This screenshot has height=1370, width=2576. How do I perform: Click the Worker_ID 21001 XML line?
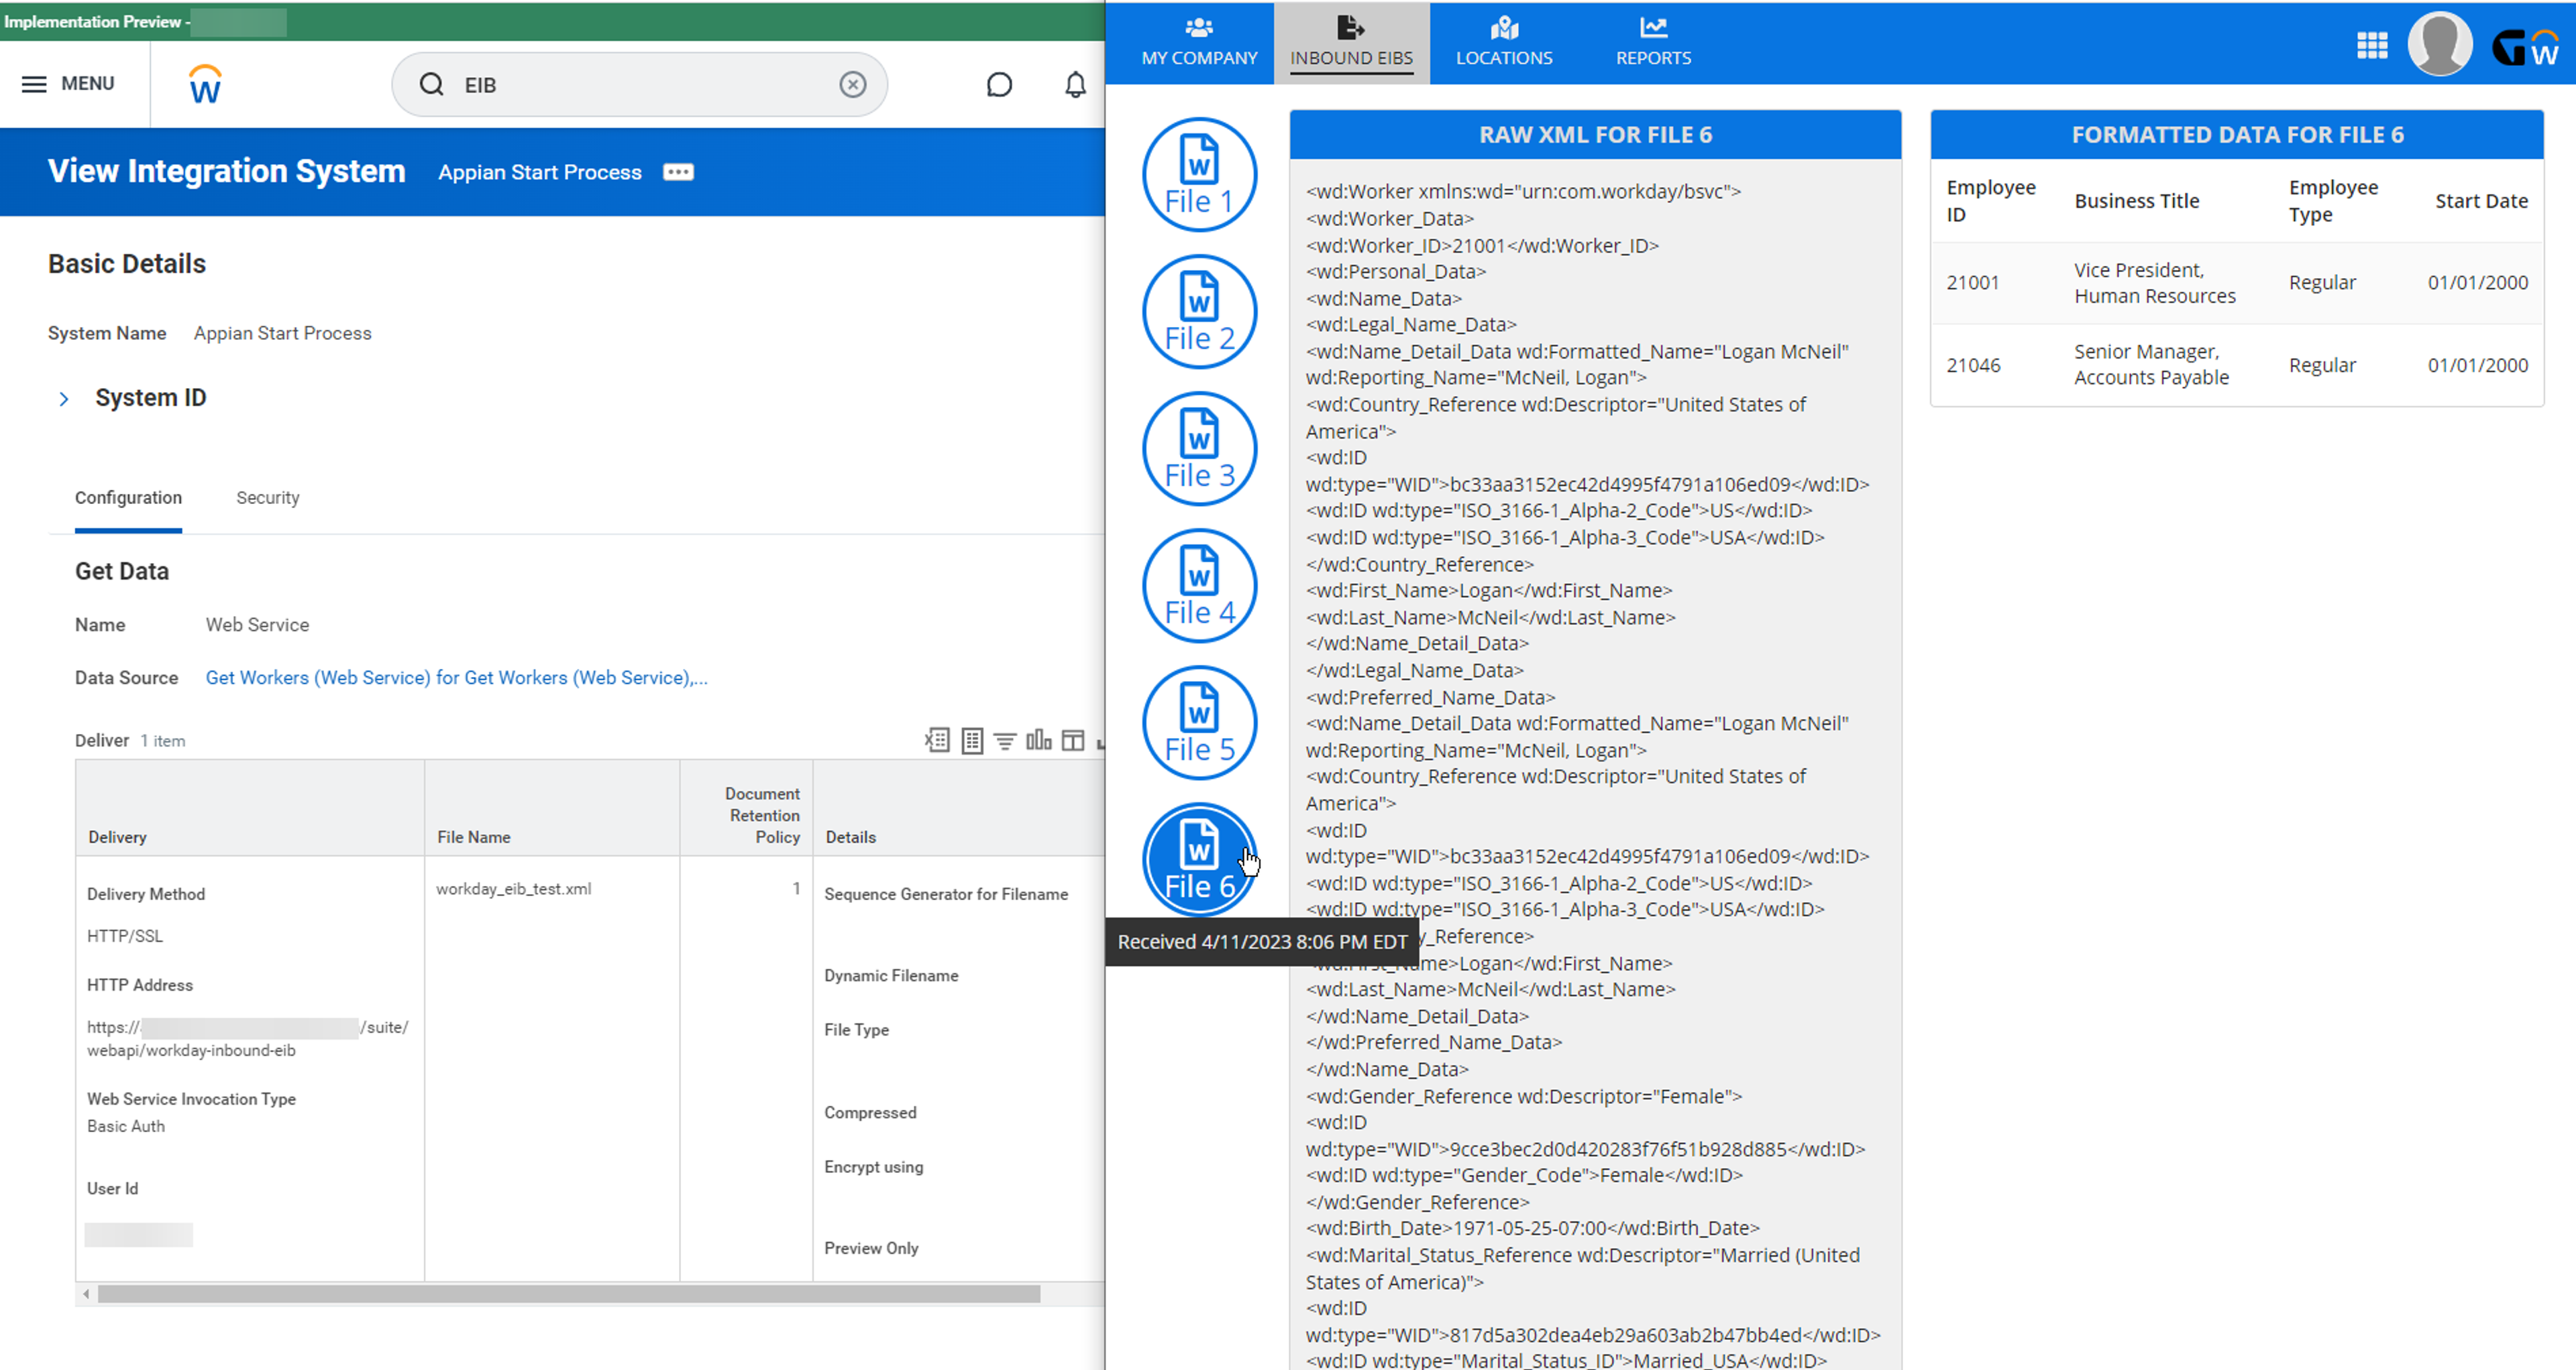(x=1482, y=245)
